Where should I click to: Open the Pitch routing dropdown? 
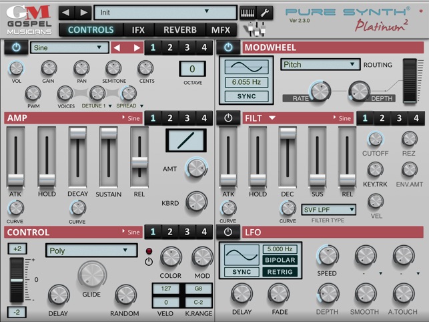pyautogui.click(x=320, y=65)
